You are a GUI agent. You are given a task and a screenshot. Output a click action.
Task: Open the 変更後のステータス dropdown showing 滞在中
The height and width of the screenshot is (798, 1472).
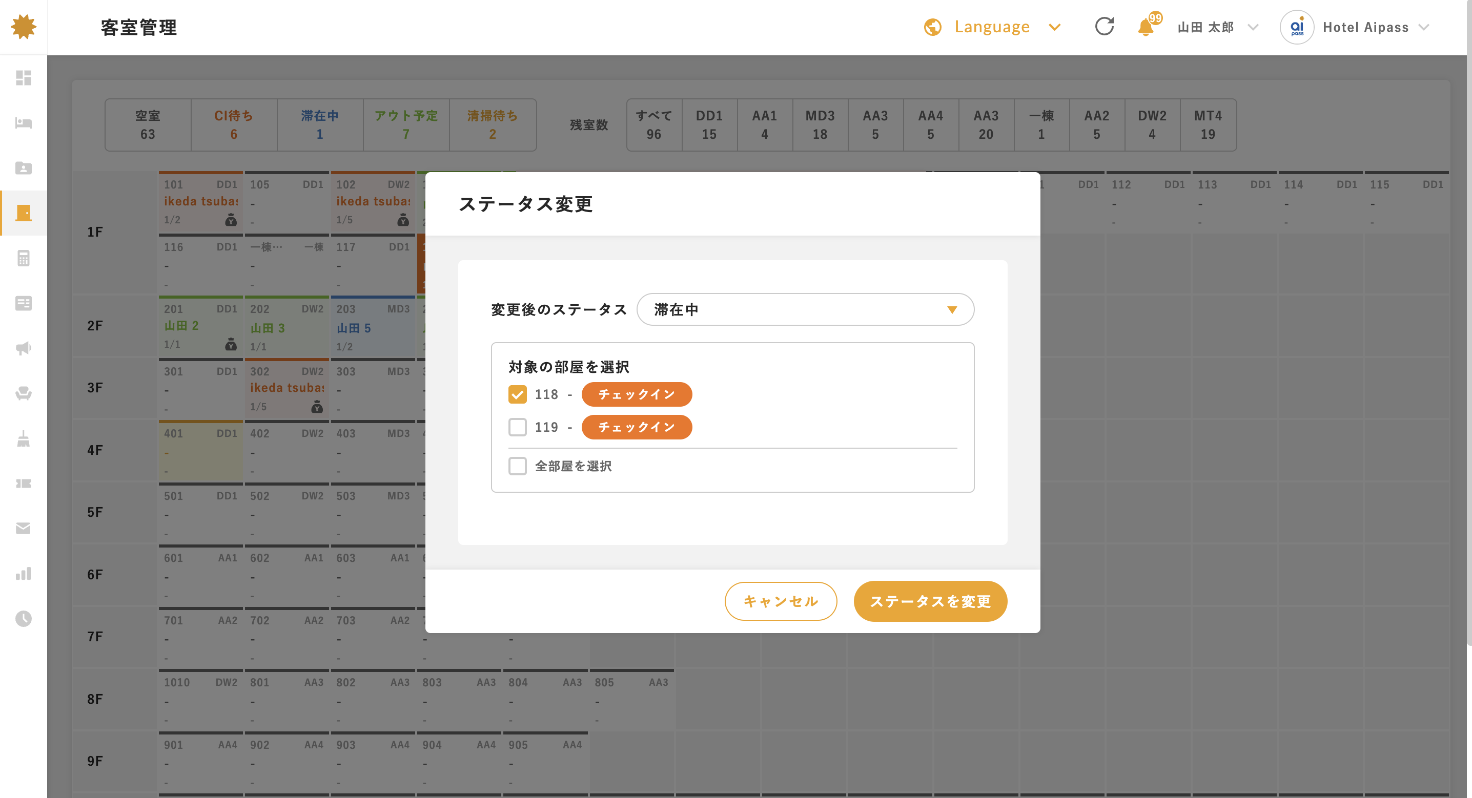click(805, 309)
